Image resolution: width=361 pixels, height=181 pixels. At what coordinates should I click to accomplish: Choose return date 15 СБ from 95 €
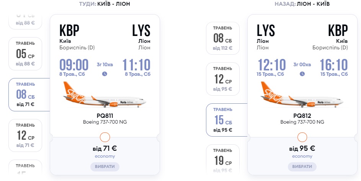pyautogui.click(x=223, y=120)
